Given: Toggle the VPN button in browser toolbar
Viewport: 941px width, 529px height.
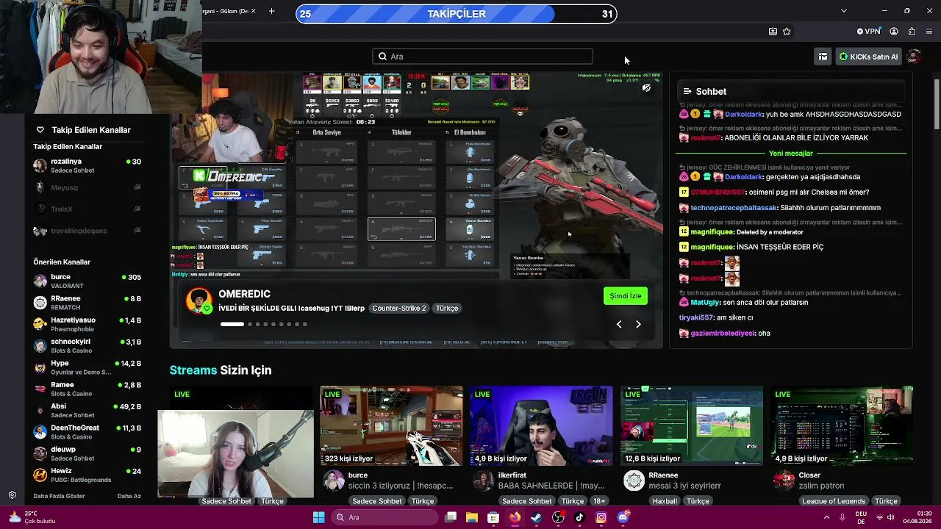Looking at the screenshot, I should 868,32.
